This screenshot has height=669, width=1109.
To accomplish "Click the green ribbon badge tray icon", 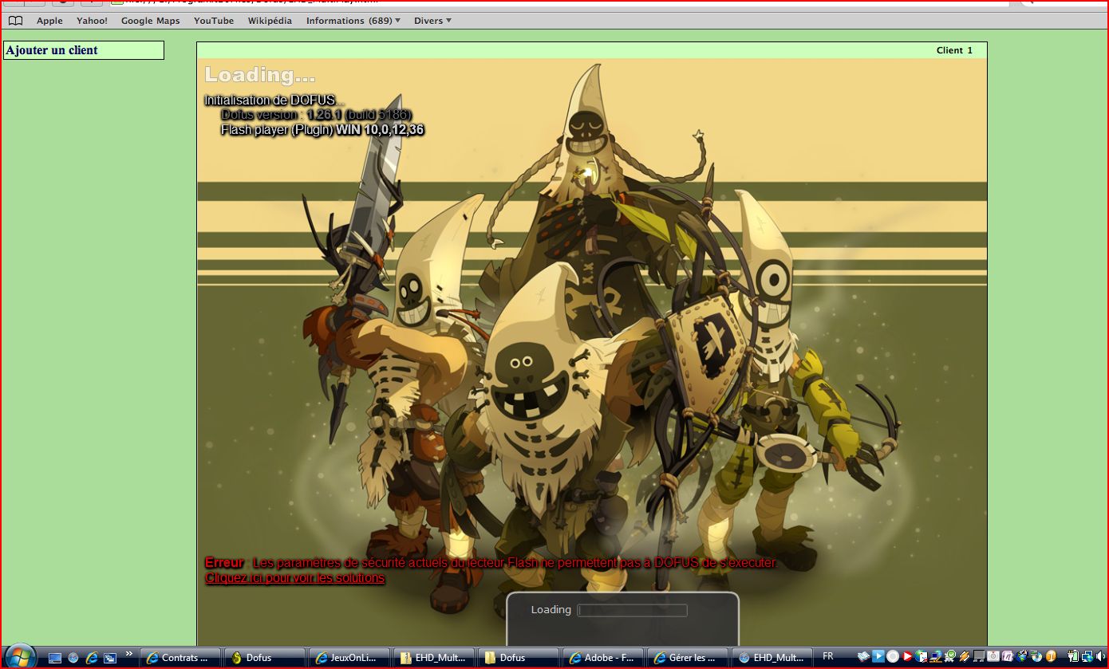I will click(949, 656).
